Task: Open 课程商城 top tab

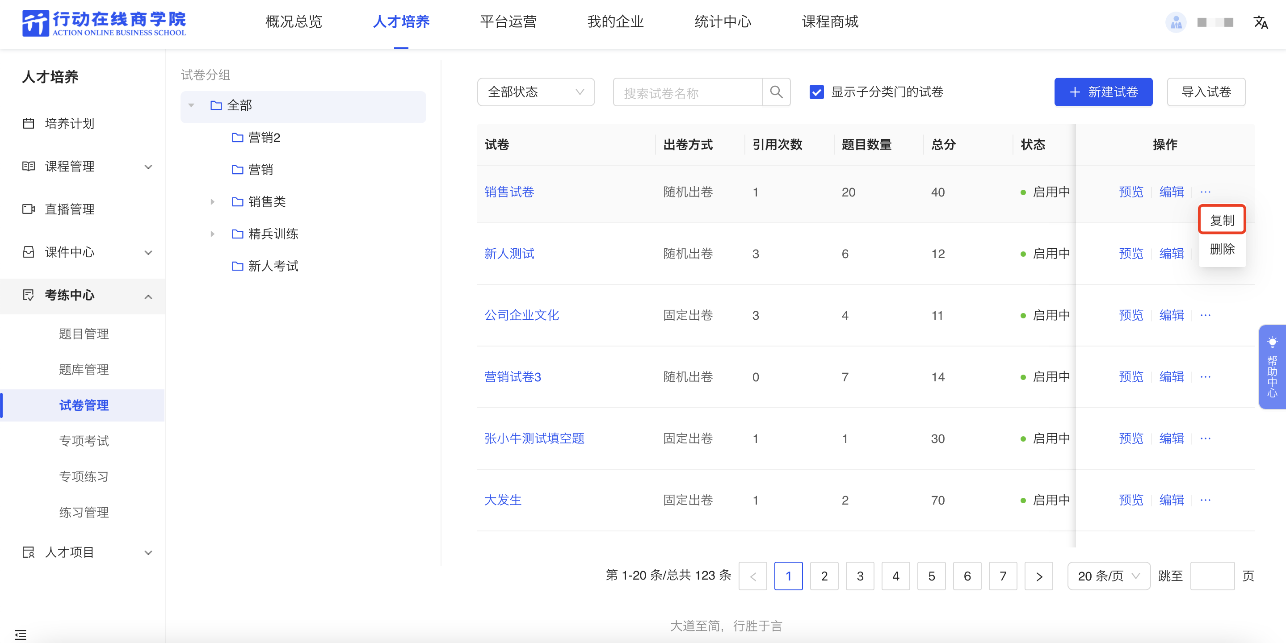Action: pos(830,21)
